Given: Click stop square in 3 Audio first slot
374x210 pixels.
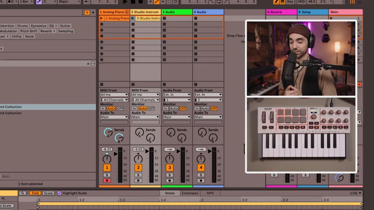Looking at the screenshot, I should click(x=164, y=18).
